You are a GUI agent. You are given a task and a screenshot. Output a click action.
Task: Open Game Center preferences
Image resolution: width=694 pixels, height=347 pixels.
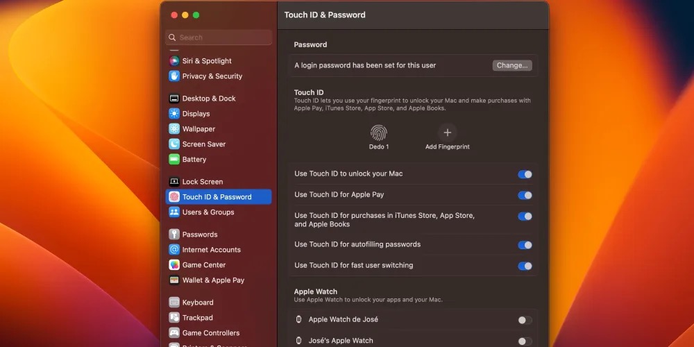[x=204, y=265]
